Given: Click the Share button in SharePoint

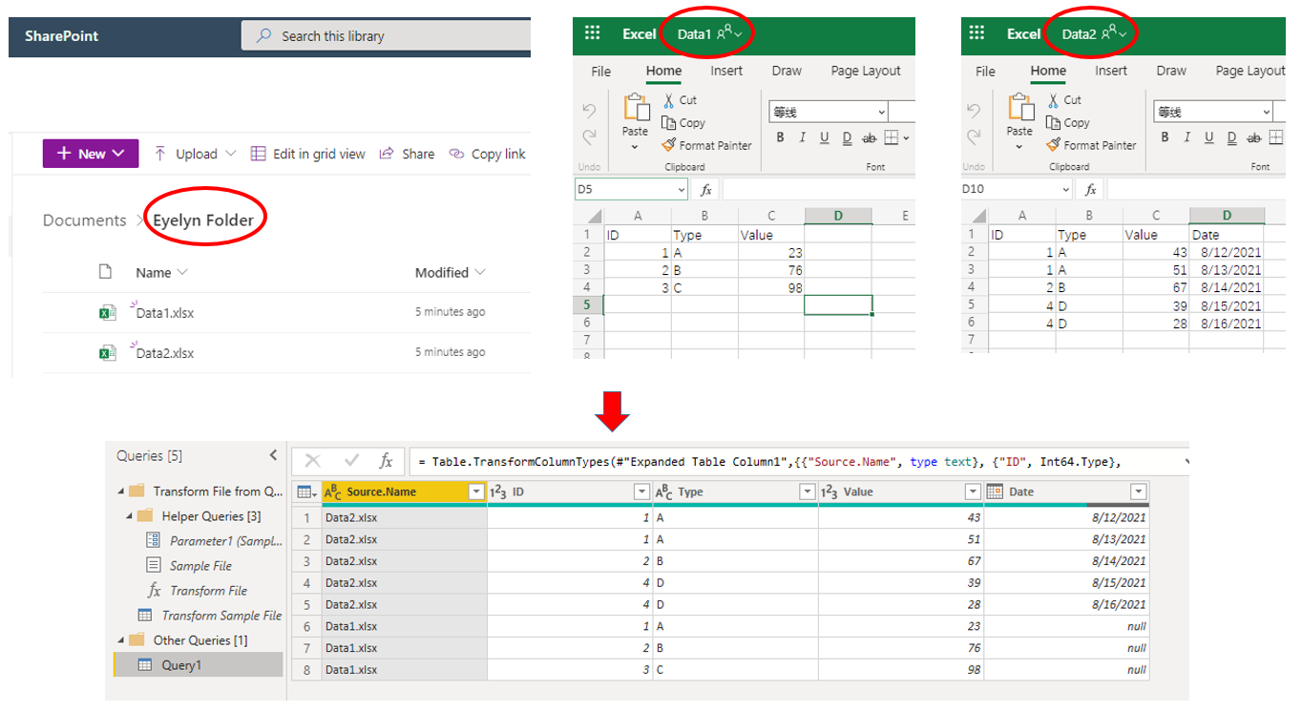Looking at the screenshot, I should tap(407, 154).
